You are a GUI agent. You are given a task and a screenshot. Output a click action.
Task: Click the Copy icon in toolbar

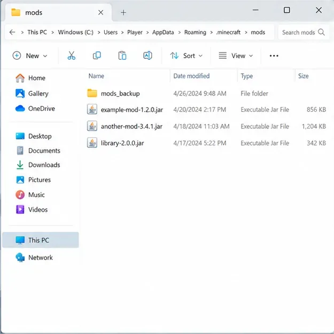coord(97,56)
